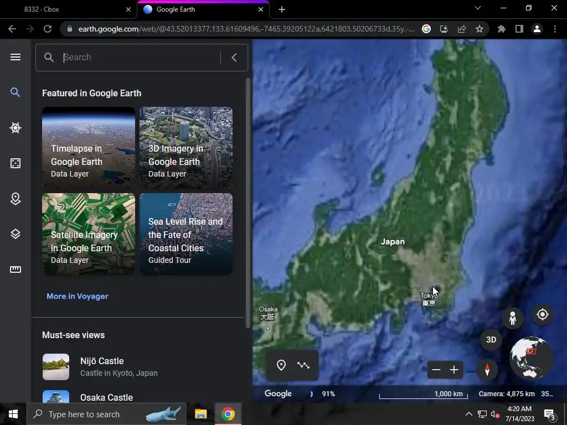567x425 pixels.
Task: Click the Google logo on the map
Action: tap(278, 393)
